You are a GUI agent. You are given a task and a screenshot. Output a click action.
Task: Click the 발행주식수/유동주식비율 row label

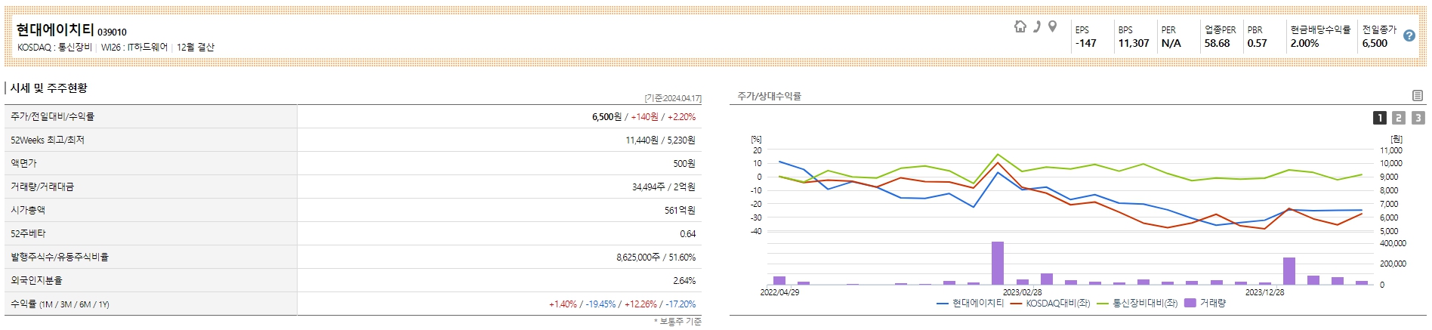[x=60, y=257]
